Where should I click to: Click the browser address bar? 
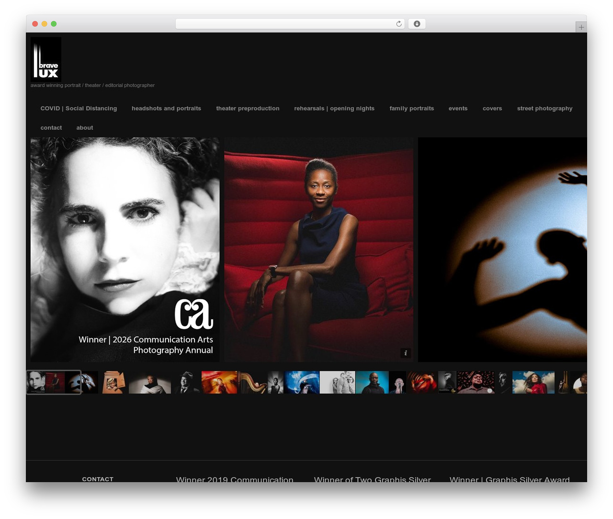point(290,24)
